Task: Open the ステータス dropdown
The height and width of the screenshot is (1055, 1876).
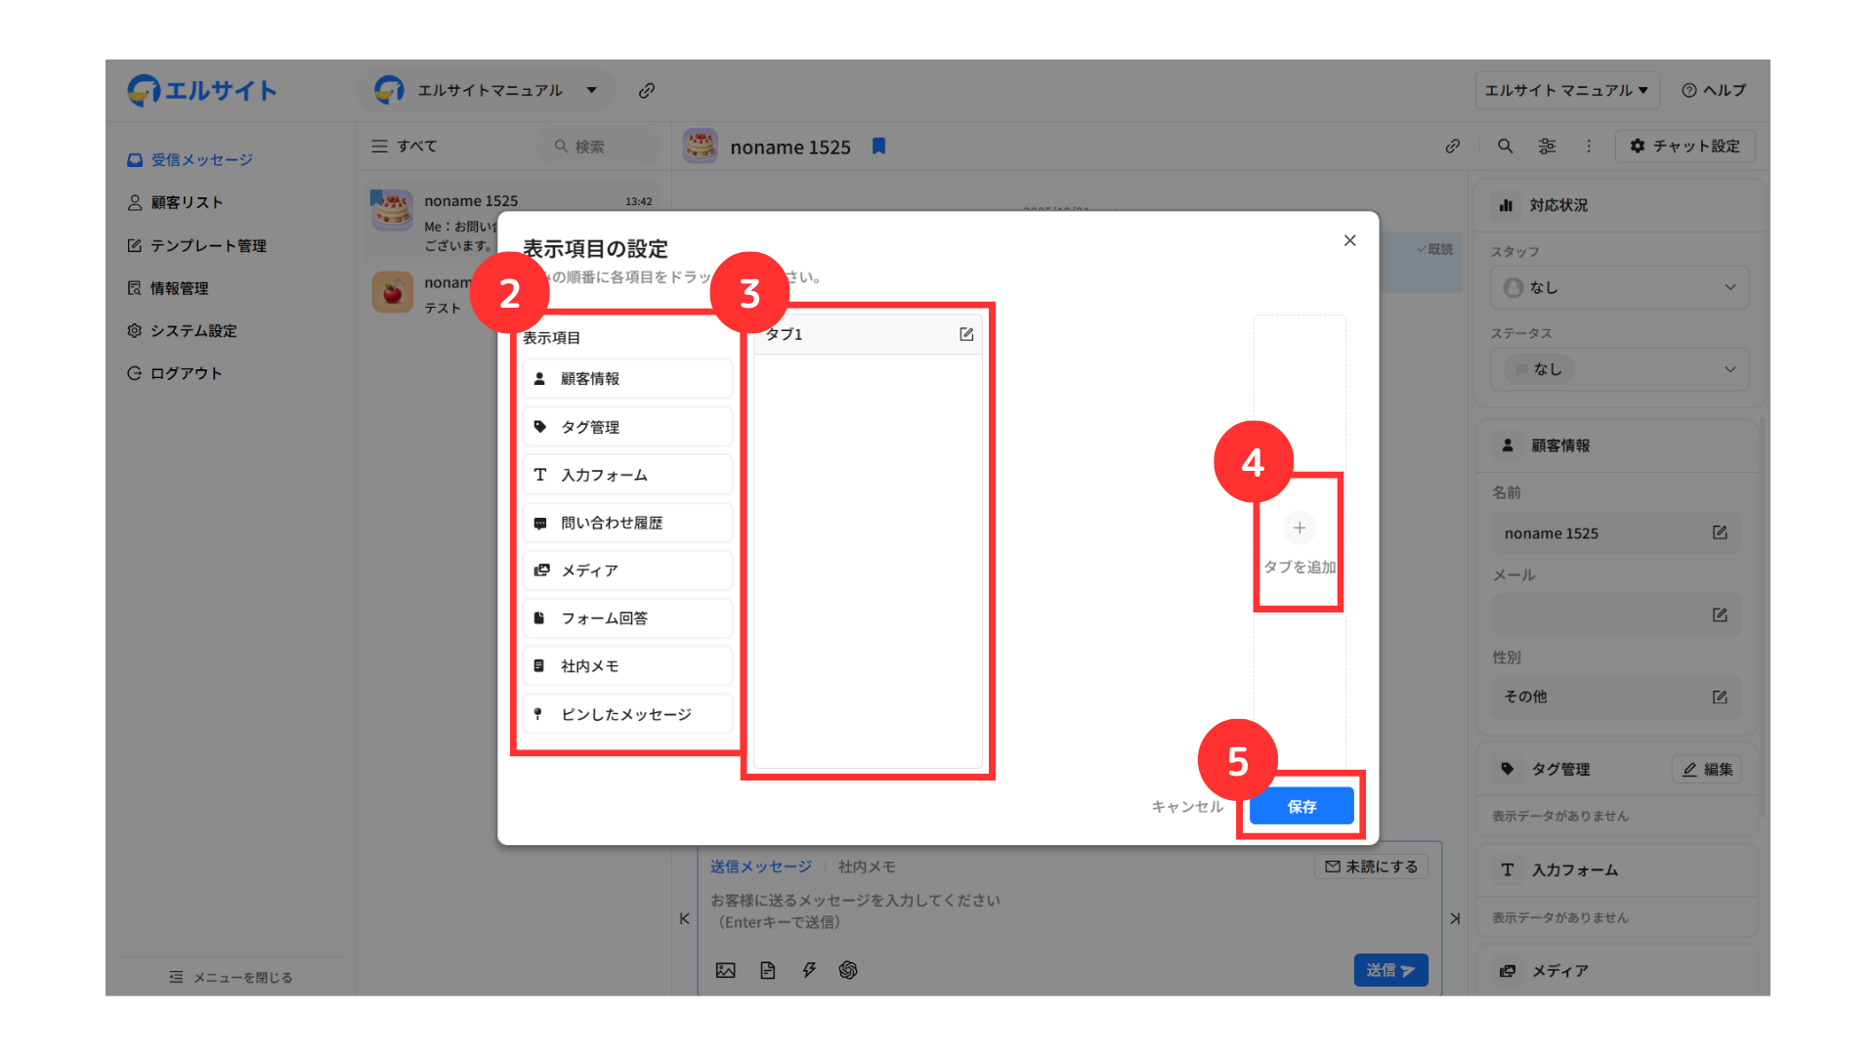Action: pos(1618,369)
